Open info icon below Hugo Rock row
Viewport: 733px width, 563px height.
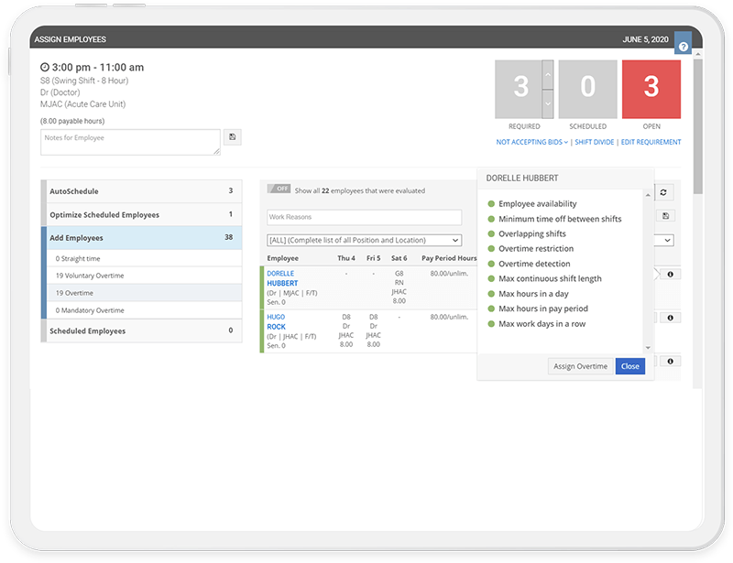point(671,362)
